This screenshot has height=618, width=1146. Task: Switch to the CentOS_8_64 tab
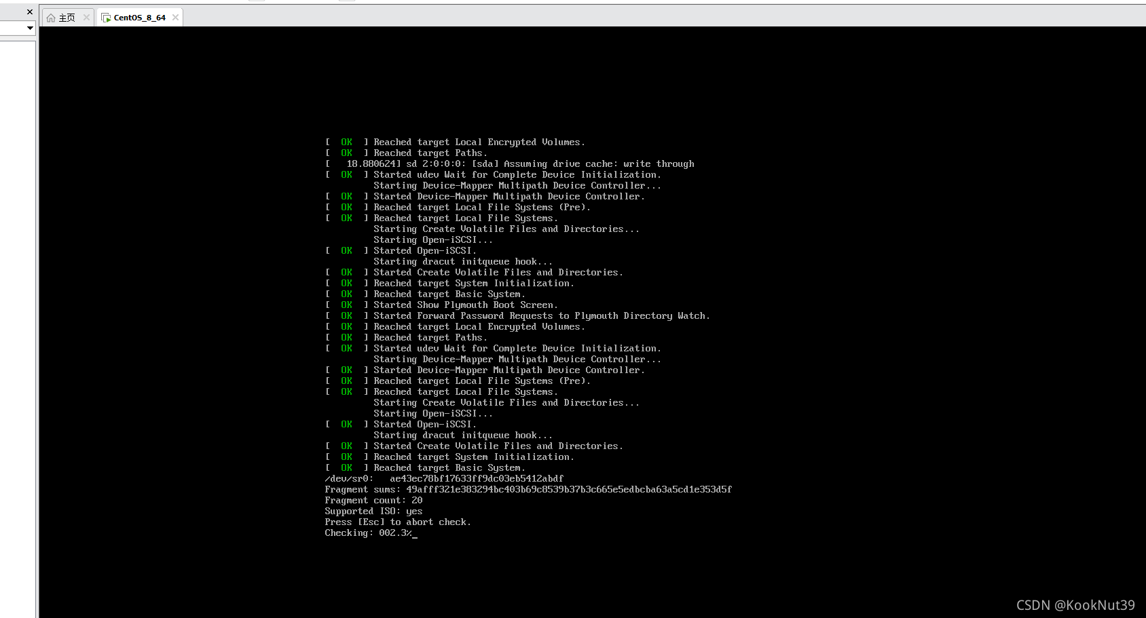pos(140,18)
